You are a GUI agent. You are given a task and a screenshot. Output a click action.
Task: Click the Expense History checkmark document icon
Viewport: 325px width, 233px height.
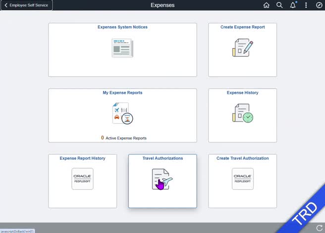pyautogui.click(x=242, y=113)
